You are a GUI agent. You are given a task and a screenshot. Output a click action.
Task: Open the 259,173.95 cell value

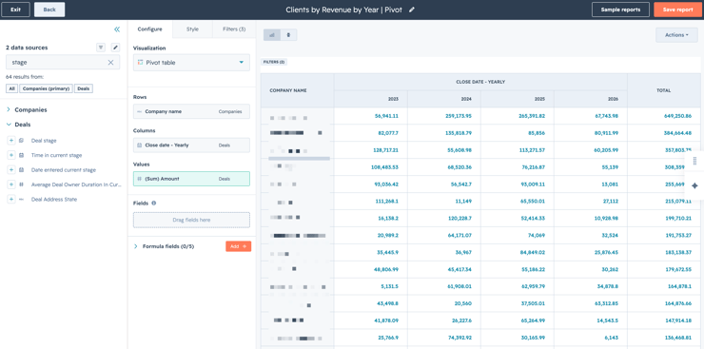pyautogui.click(x=458, y=116)
